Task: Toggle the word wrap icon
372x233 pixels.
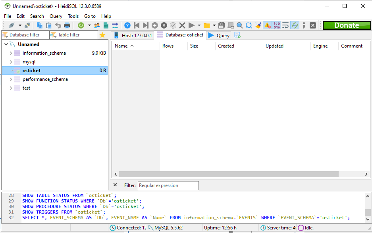Action: point(285,25)
